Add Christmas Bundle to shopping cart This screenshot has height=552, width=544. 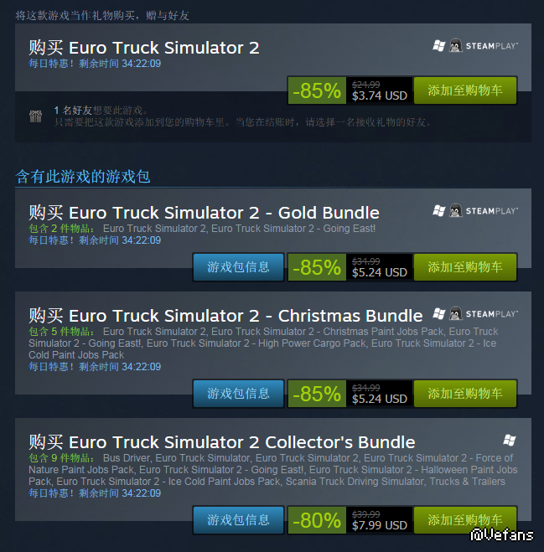click(465, 394)
